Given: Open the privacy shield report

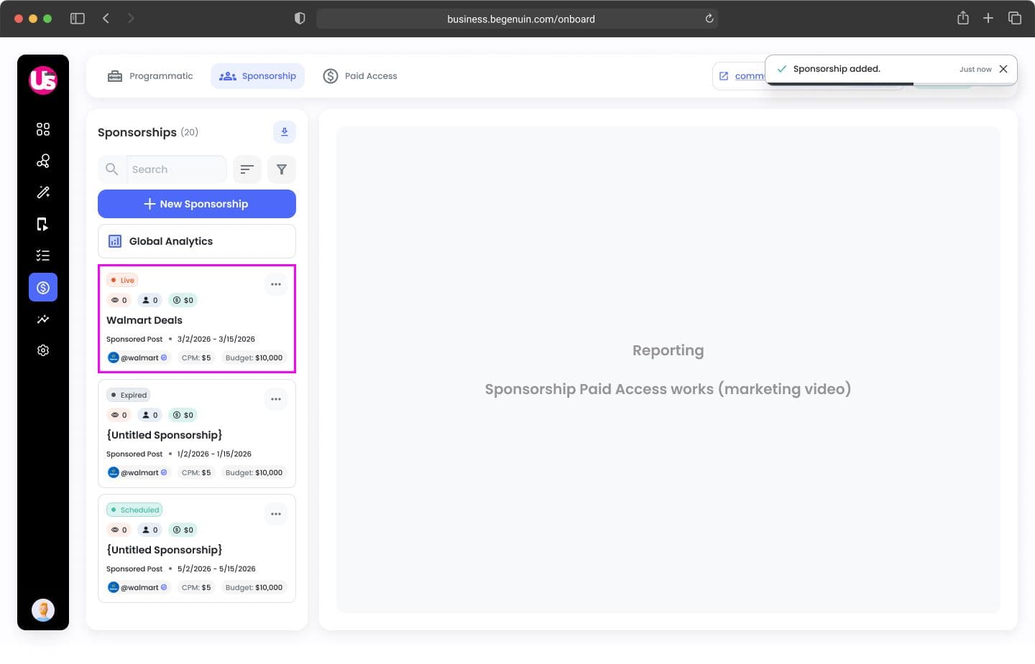Looking at the screenshot, I should [x=300, y=19].
